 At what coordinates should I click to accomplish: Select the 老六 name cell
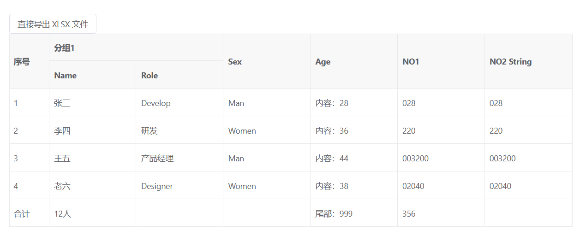(x=62, y=186)
